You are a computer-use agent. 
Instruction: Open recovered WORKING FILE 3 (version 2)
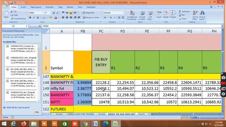(x=22, y=49)
